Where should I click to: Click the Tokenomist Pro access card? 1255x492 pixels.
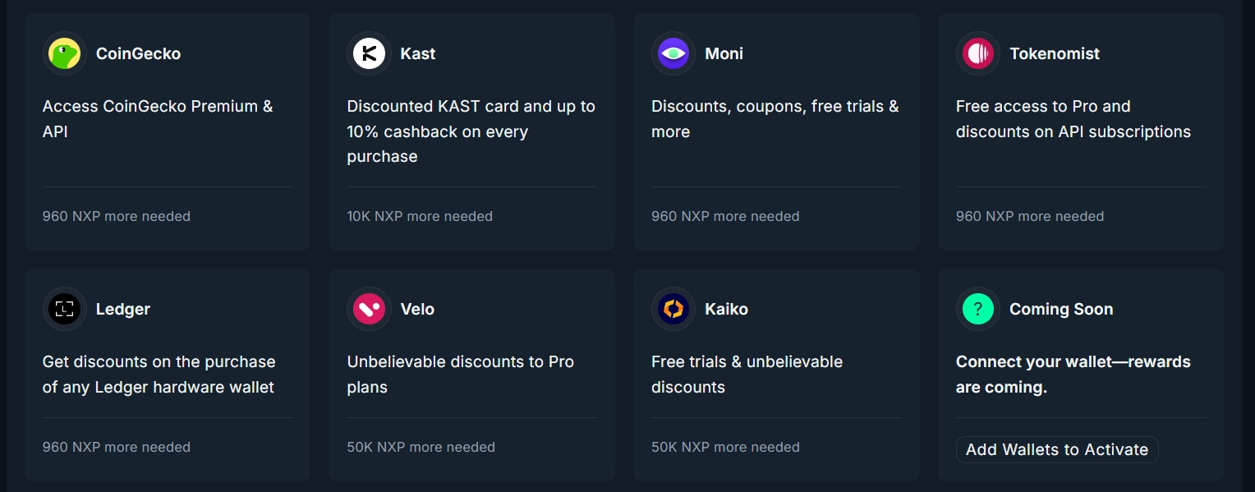[x=1081, y=131]
